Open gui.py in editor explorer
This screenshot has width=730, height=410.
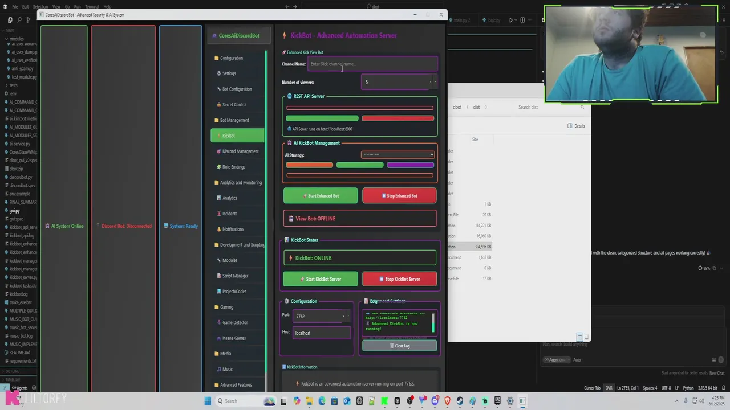click(14, 210)
